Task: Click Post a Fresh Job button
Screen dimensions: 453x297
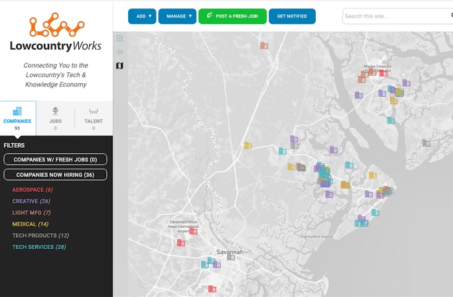Action: pyautogui.click(x=232, y=16)
